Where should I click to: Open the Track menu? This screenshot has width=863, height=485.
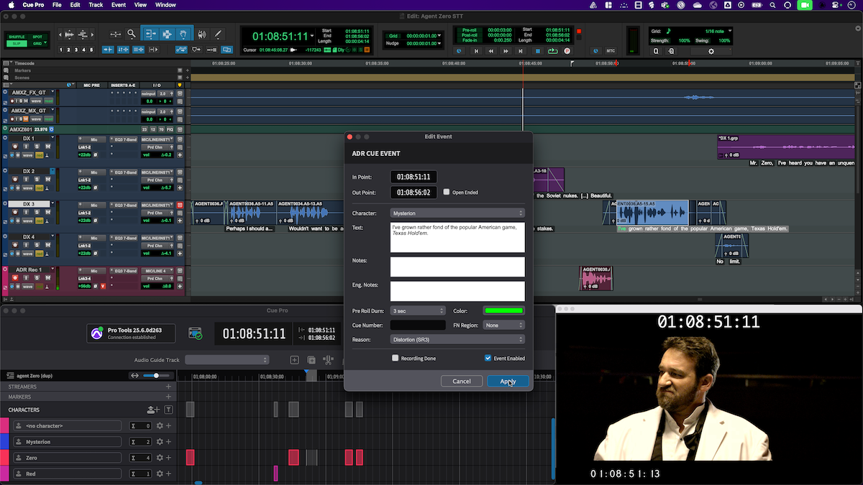pyautogui.click(x=96, y=5)
